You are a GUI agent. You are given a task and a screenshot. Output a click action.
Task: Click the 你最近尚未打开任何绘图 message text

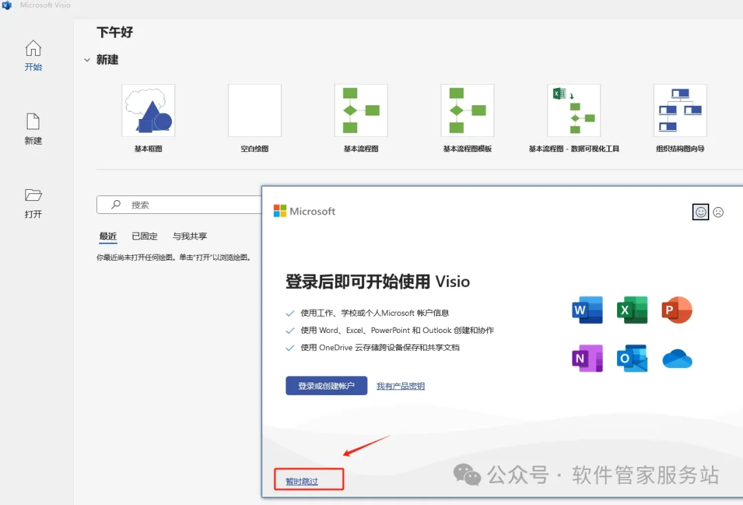click(x=174, y=257)
